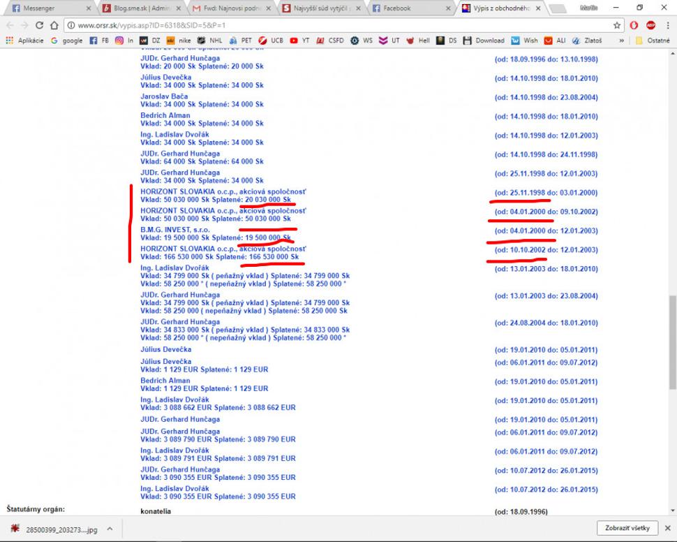Open the browser home page
This screenshot has height=542, width=677.
click(54, 26)
